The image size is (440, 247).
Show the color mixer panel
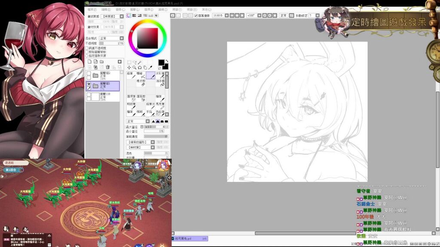click(145, 16)
